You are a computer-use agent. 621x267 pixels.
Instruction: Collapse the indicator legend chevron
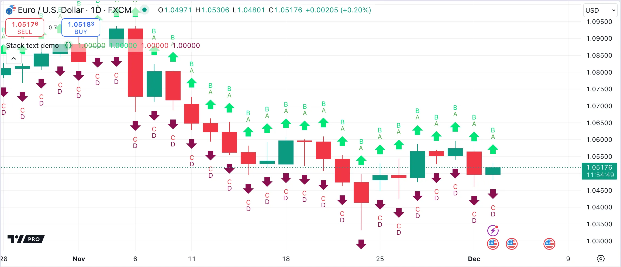14,58
